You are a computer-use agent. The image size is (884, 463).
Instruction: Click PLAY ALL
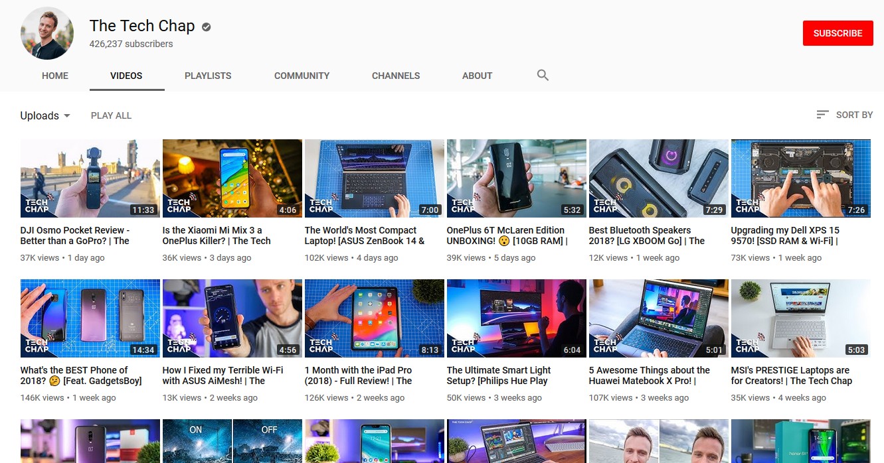click(x=111, y=115)
